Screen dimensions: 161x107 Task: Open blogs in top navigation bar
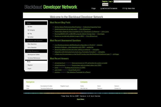[93, 8]
